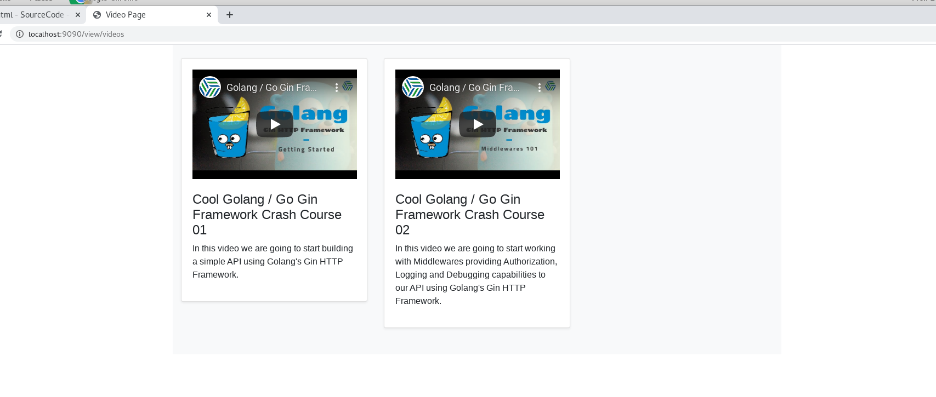This screenshot has width=936, height=397.
Task: Click the Video Page tab globe favicon
Action: pos(97,15)
